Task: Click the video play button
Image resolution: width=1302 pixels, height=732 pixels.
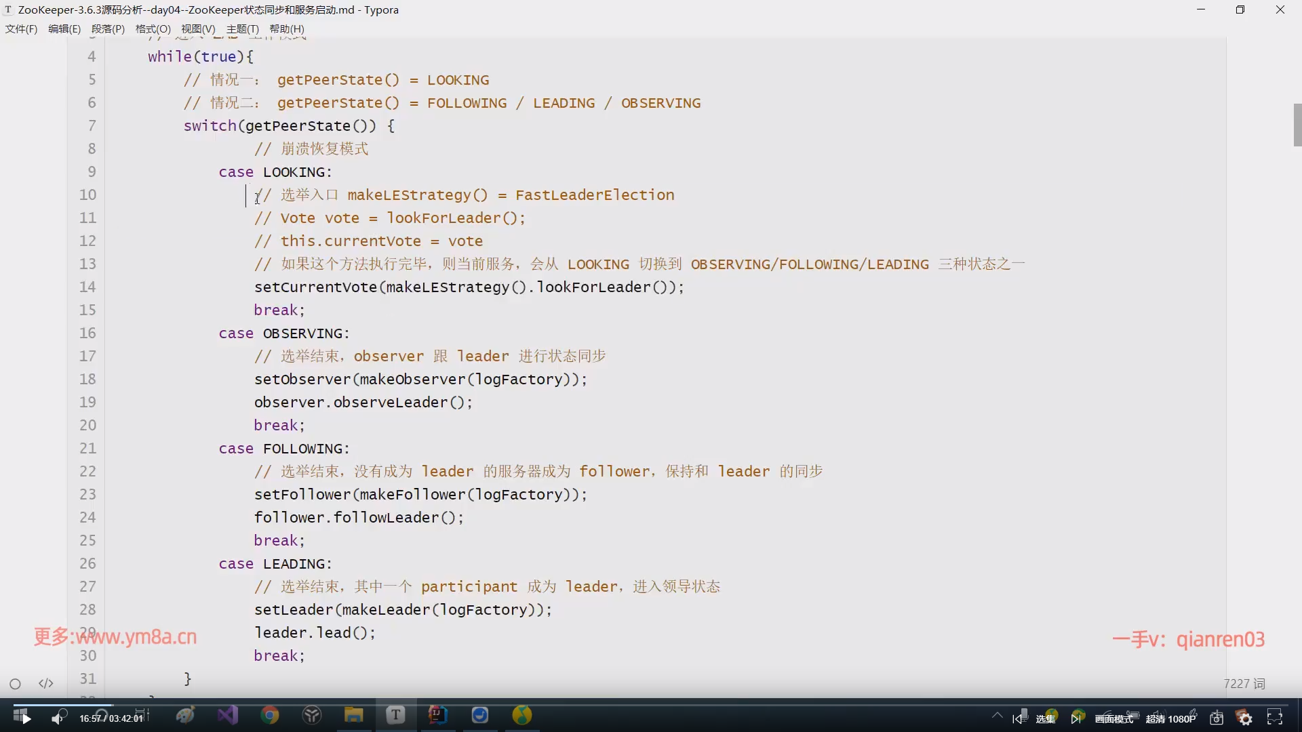Action: click(26, 718)
